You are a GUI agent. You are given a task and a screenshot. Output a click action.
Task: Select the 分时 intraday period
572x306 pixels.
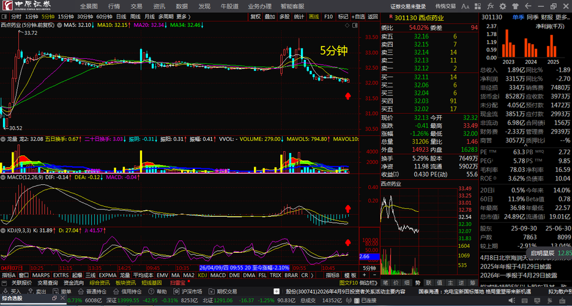tap(16, 17)
